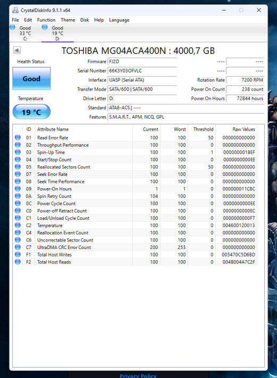Open the Privacy Policy link
Viewport: 277px width, 378px height.
(138, 375)
